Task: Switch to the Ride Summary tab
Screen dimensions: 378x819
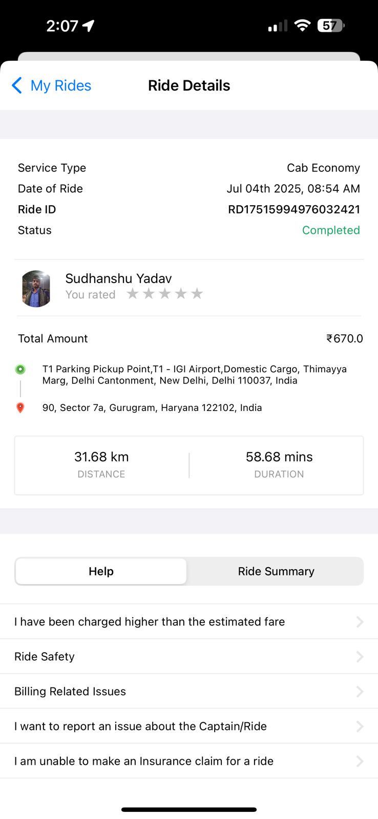Action: [276, 571]
